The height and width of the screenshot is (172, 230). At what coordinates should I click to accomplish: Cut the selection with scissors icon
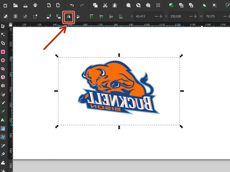[x=105, y=5]
